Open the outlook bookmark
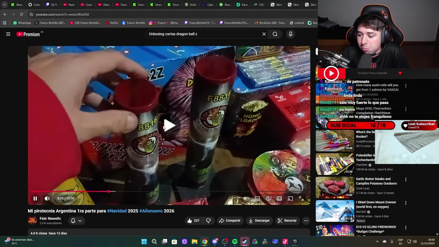 [297, 23]
